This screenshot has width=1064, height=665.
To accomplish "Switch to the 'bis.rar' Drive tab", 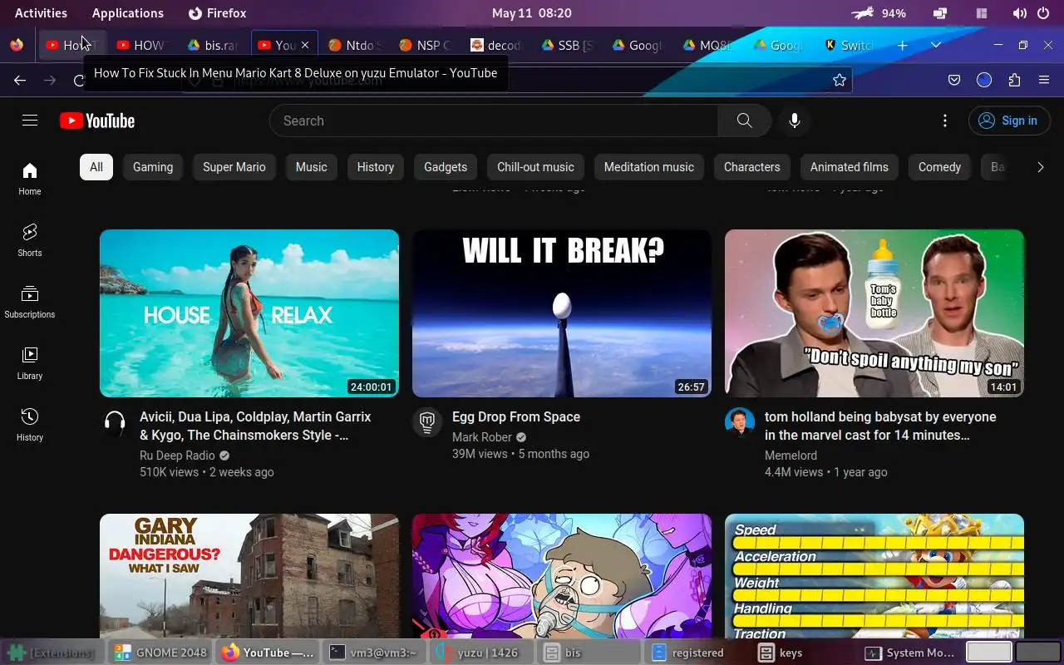I will (214, 45).
